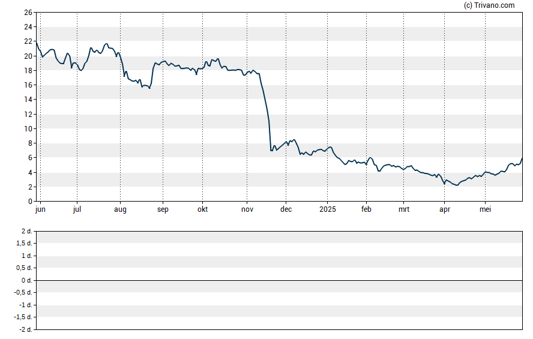Viewport: 533px width, 339px height.
Task: Click the 20 price axis value
Action: 28,56
